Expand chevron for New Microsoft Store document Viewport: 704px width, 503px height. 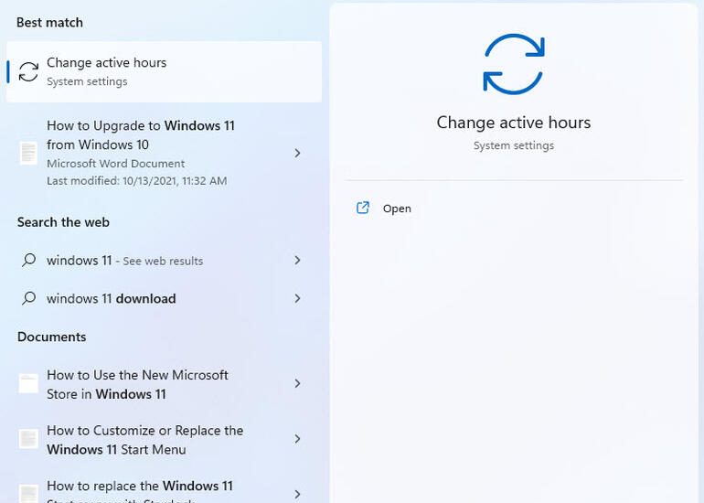(297, 383)
